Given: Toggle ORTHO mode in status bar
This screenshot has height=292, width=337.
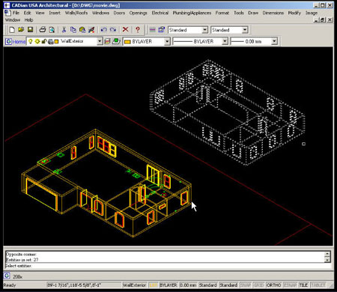Looking at the screenshot, I should (x=273, y=285).
